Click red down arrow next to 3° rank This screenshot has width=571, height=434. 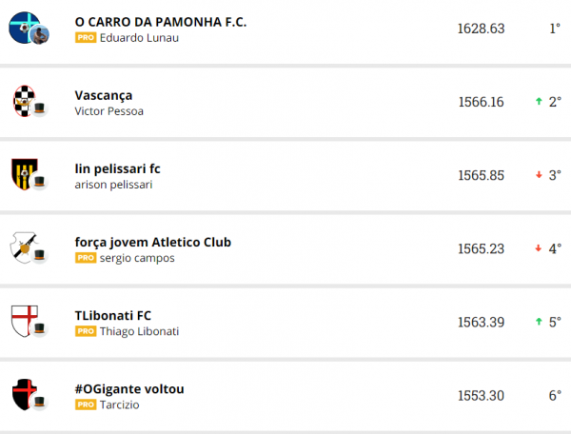point(539,175)
